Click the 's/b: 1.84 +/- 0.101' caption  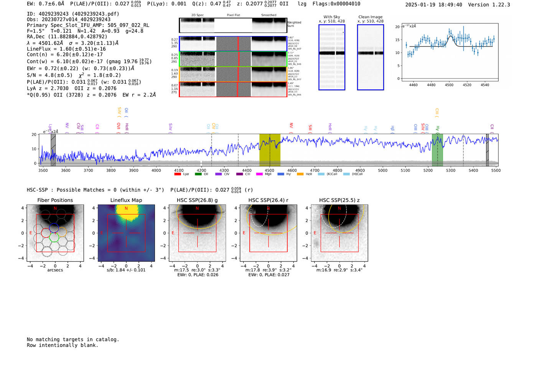point(126,270)
